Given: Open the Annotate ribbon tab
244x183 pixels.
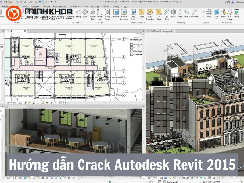Looking at the screenshot, I should point(35,6).
